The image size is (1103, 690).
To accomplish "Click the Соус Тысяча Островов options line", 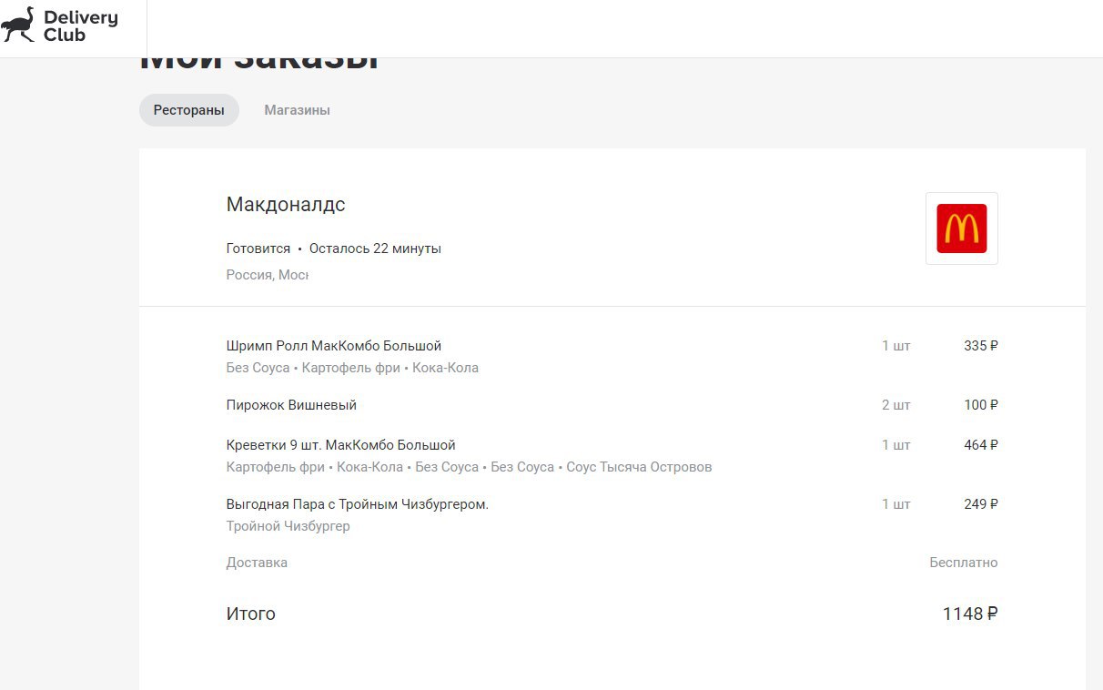I will (x=469, y=467).
